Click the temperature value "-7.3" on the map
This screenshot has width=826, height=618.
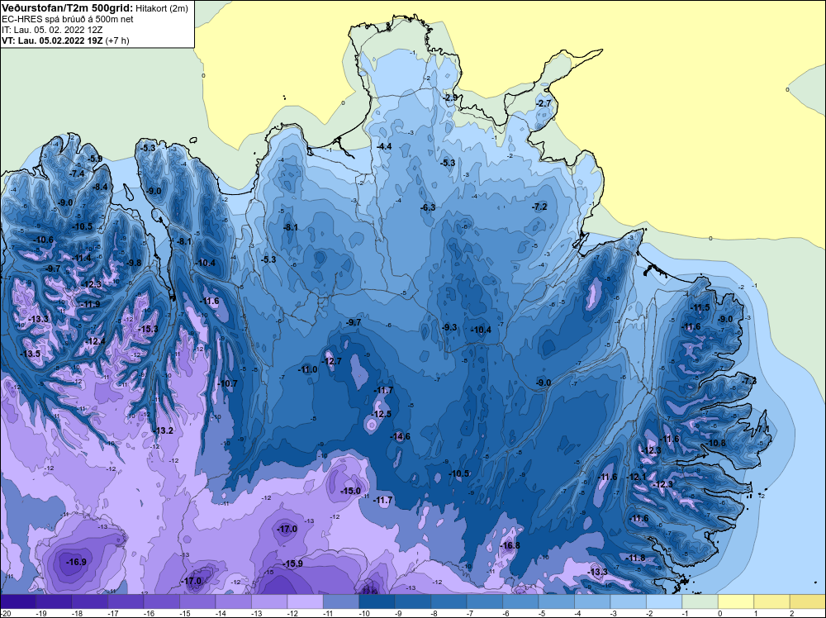[x=748, y=380]
